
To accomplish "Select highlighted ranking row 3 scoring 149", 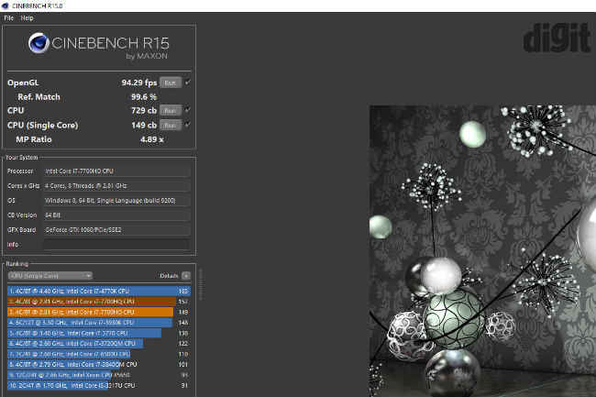I will click(99, 312).
